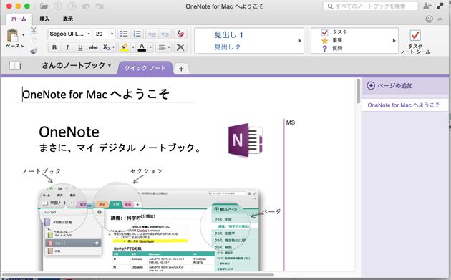
Task: Enter full screen with arrows icon
Action: 440,6
